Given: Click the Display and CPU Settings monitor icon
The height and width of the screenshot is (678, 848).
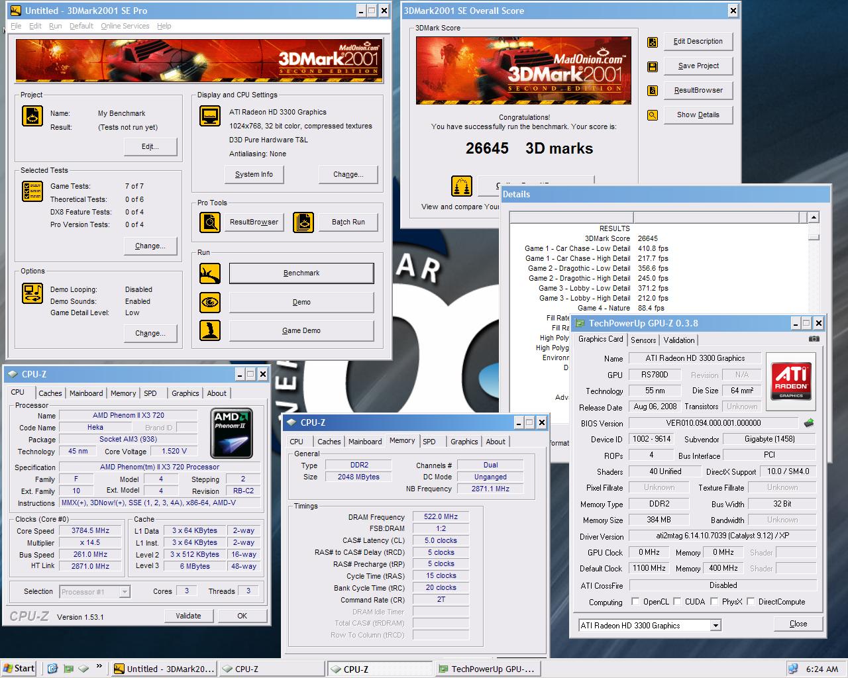Looking at the screenshot, I should point(210,116).
